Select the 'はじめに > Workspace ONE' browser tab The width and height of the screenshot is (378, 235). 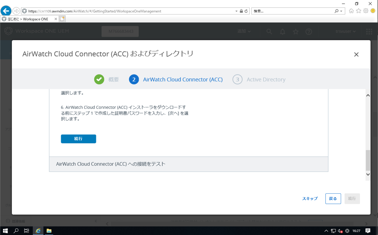[28, 19]
